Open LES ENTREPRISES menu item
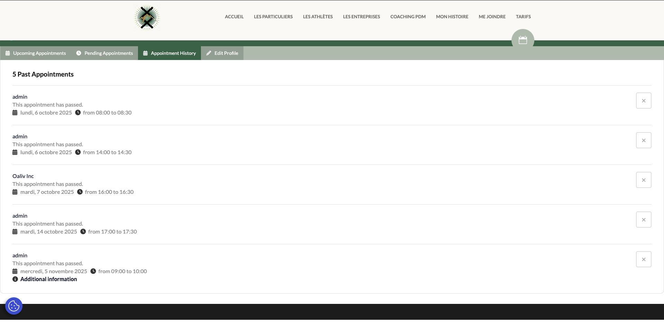 coord(361,17)
